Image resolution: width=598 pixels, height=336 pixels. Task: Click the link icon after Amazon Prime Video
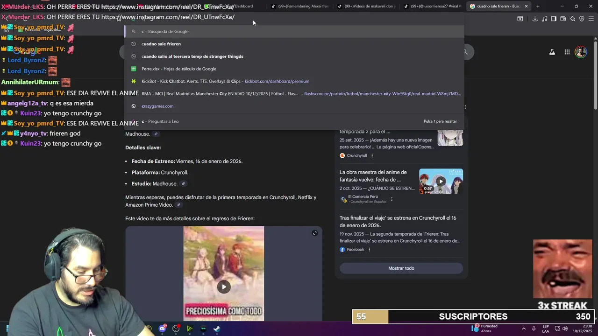[178, 205]
